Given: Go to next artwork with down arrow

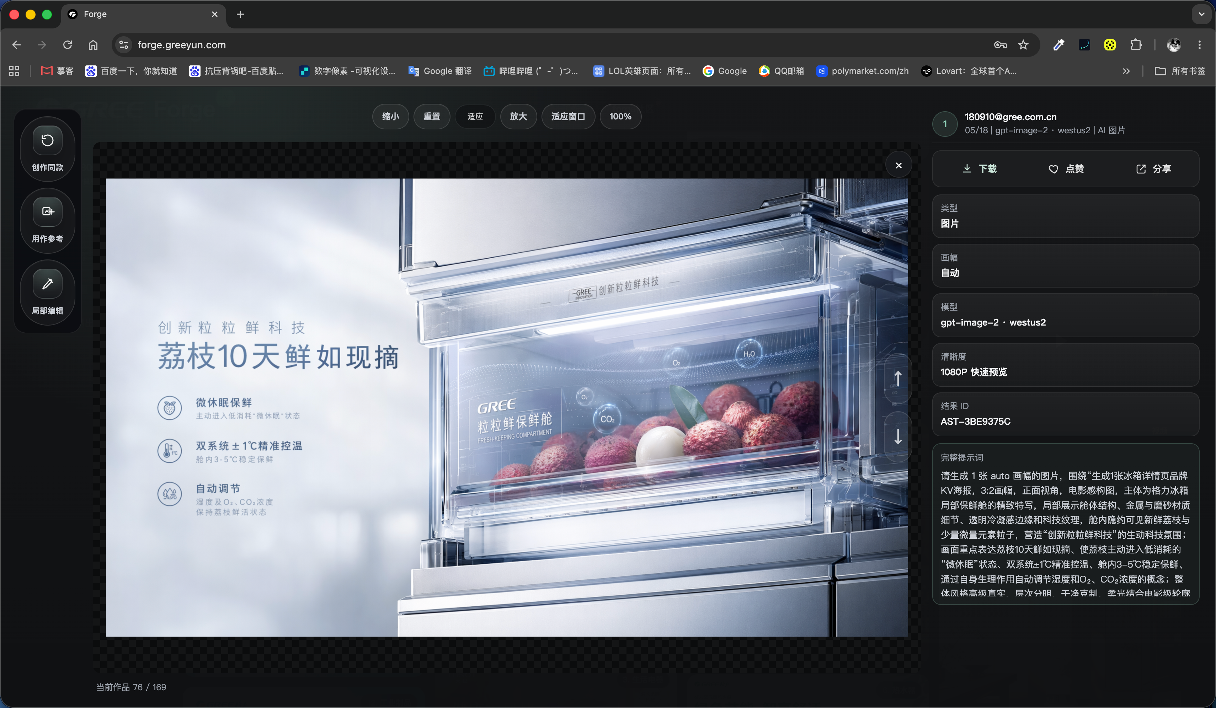Looking at the screenshot, I should tap(897, 437).
